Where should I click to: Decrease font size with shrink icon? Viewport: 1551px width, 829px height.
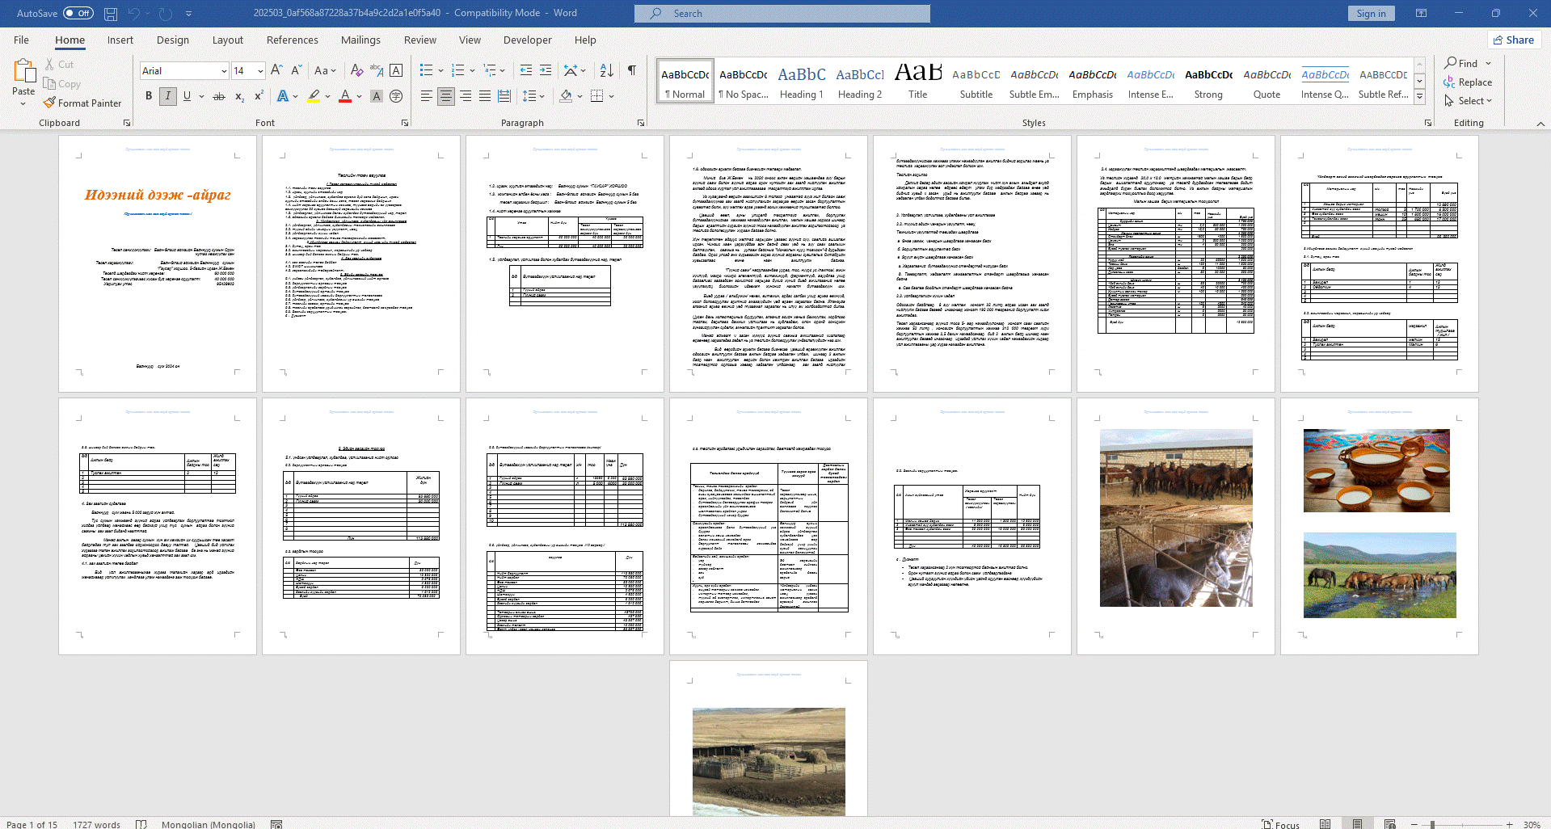click(296, 70)
